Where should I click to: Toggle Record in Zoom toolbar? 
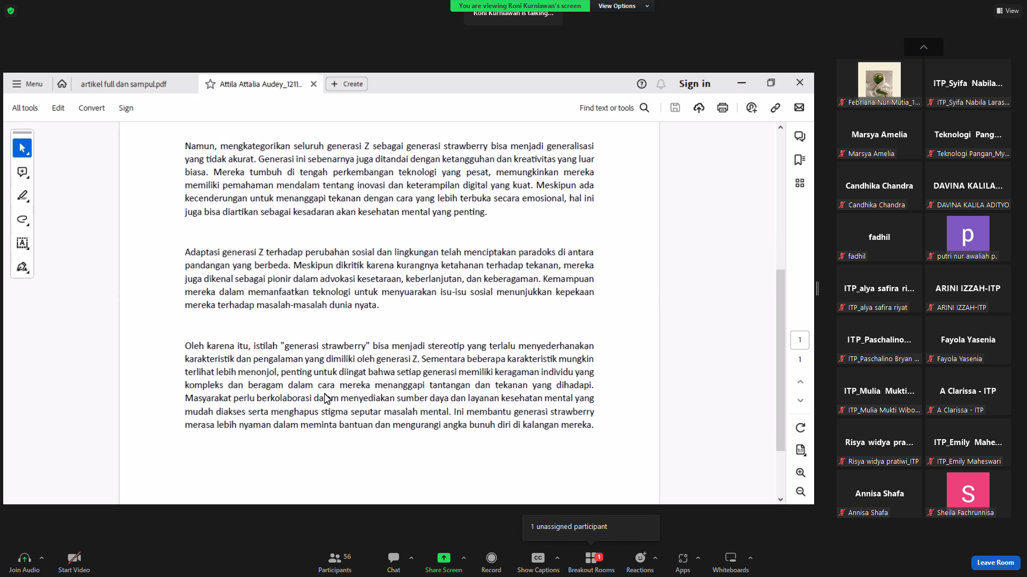click(x=491, y=562)
